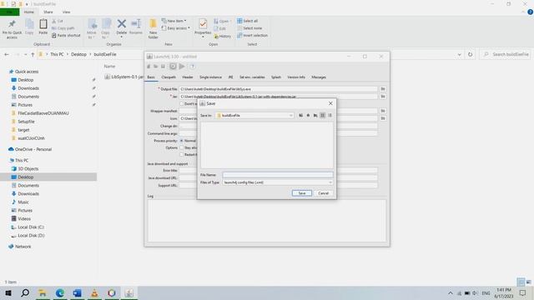Click the Explorer back arrow
This screenshot has height=300, width=534.
7,54
